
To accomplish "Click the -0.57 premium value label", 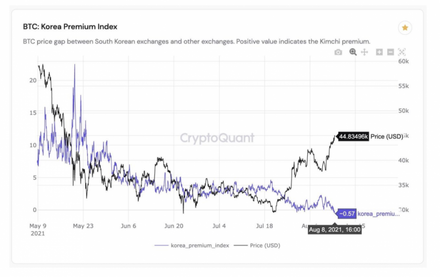I will pyautogui.click(x=346, y=214).
